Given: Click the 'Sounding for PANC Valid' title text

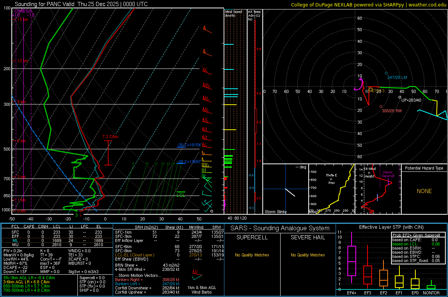Looking at the screenshot, I should pos(45,4).
